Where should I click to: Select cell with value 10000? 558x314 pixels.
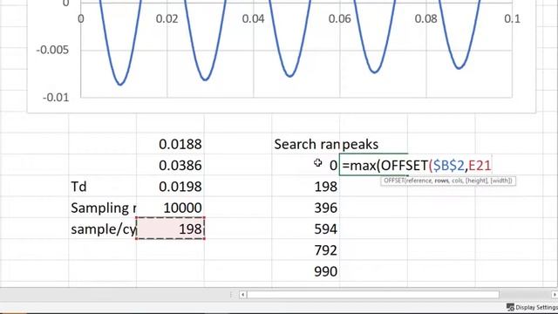(x=170, y=208)
